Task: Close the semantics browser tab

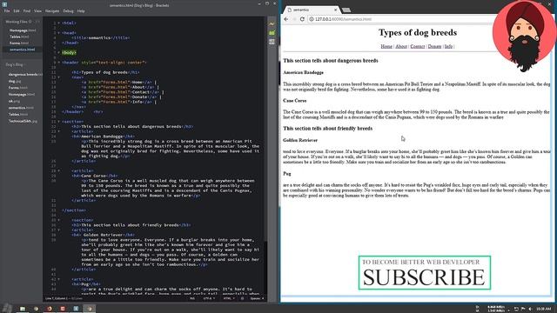Action: [x=335, y=10]
